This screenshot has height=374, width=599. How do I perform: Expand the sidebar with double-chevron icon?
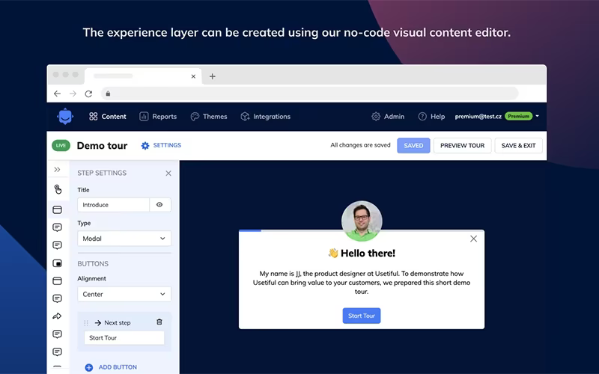pos(58,170)
